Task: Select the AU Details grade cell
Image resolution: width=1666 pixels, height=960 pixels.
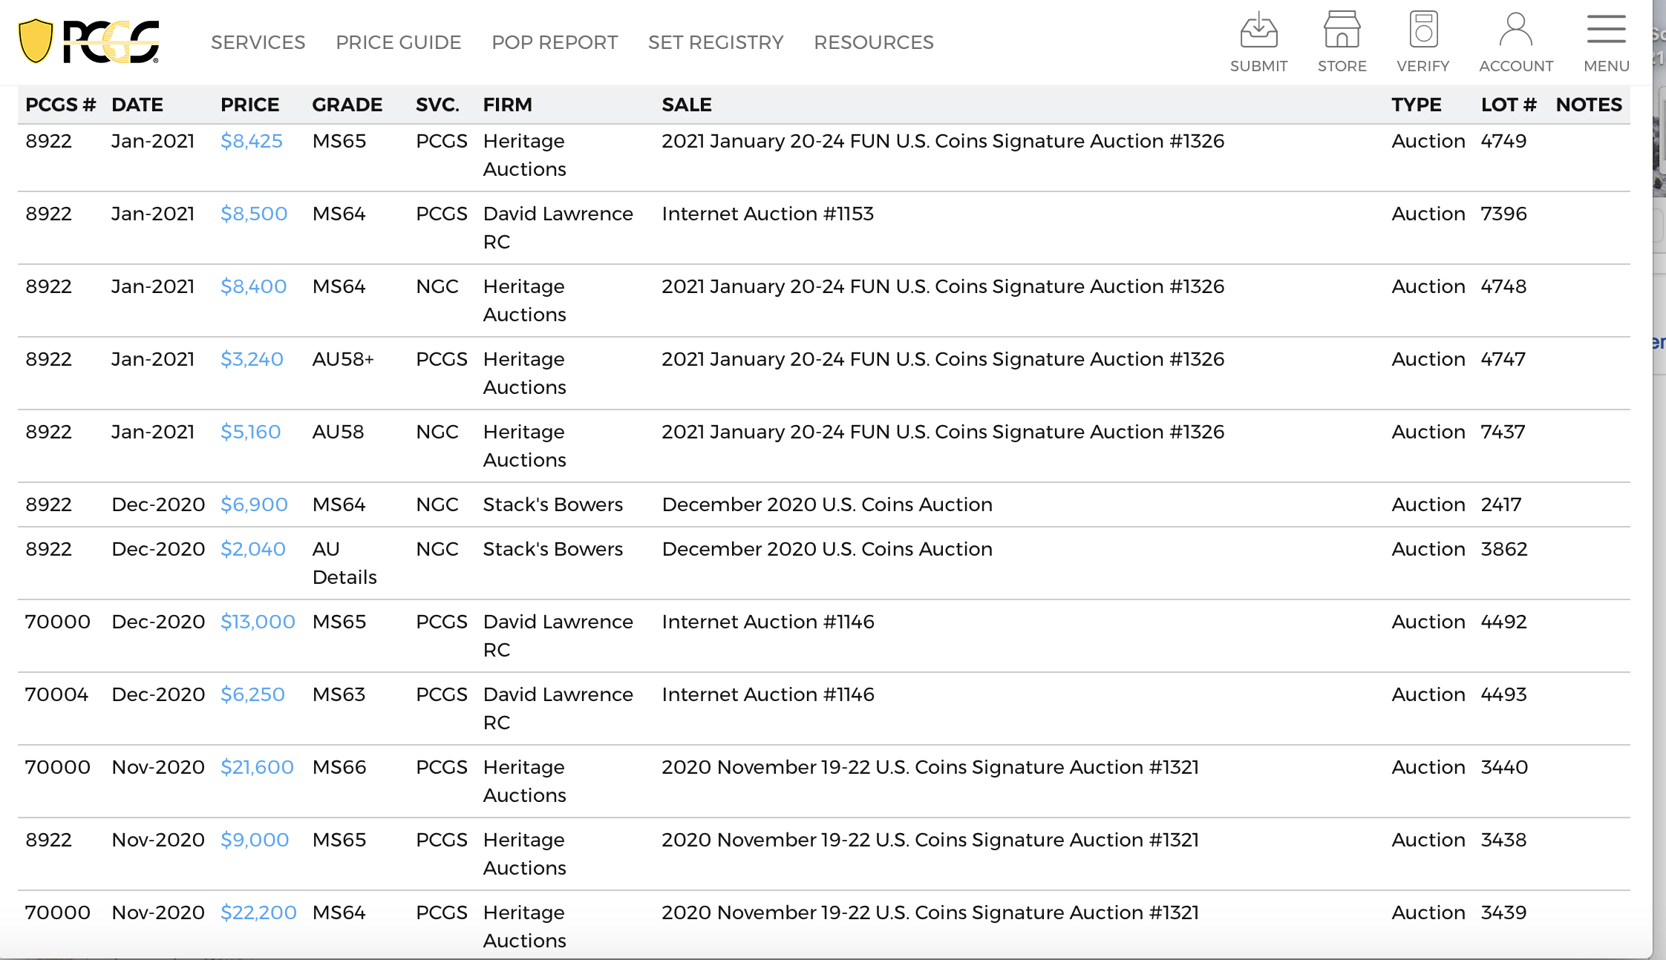Action: [344, 563]
